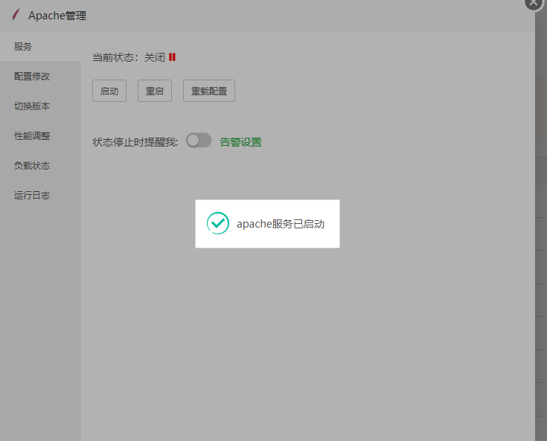Image resolution: width=547 pixels, height=441 pixels.
Task: Click the apache服务已启动 message text
Action: tap(281, 224)
